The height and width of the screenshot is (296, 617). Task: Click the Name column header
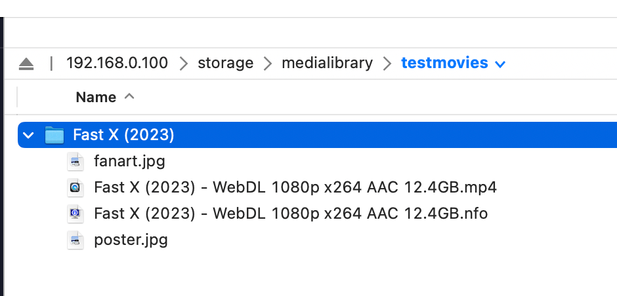96,97
